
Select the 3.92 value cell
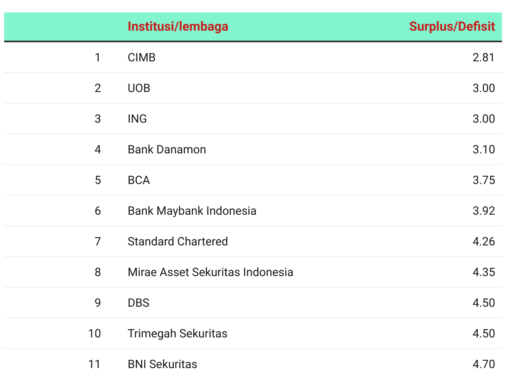pyautogui.click(x=484, y=211)
